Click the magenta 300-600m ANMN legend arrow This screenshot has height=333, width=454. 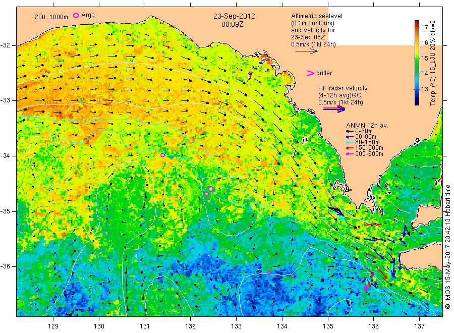pyautogui.click(x=350, y=154)
